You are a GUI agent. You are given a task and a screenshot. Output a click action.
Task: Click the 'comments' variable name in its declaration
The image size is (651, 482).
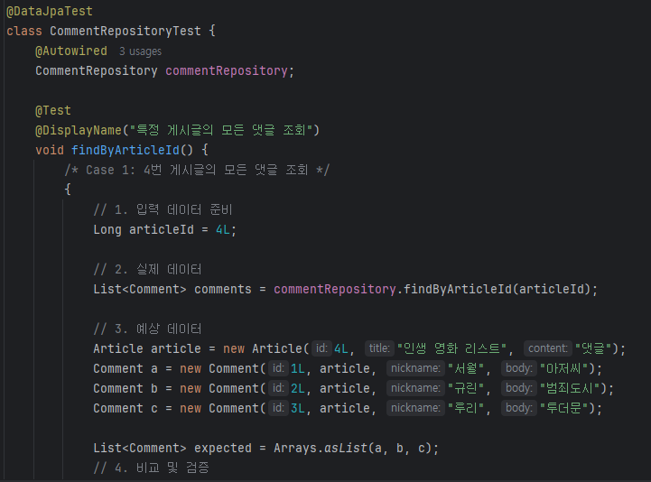(222, 289)
